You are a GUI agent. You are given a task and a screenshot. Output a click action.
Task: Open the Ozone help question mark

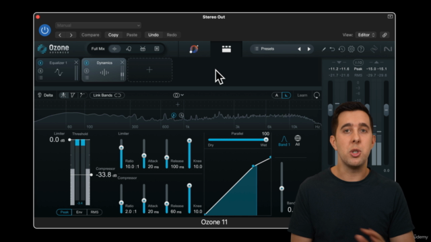tap(361, 49)
